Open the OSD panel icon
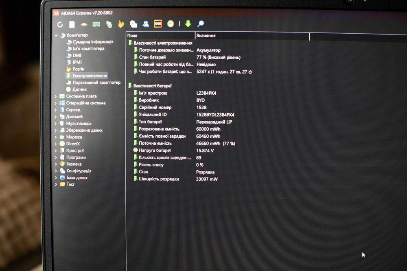This screenshot has width=407, height=271. coord(158,24)
